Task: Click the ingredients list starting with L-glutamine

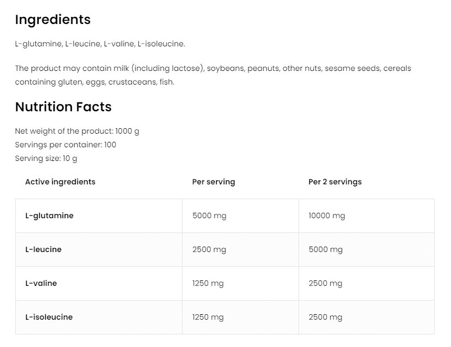Action: tap(100, 44)
